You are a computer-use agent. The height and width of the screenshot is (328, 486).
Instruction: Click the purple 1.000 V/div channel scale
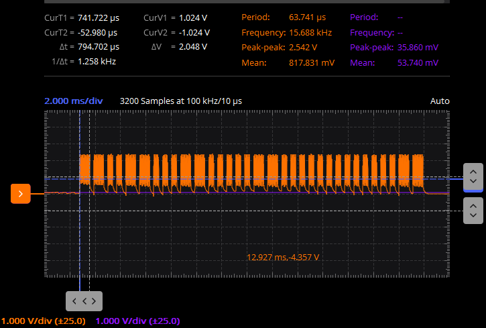pos(137,321)
